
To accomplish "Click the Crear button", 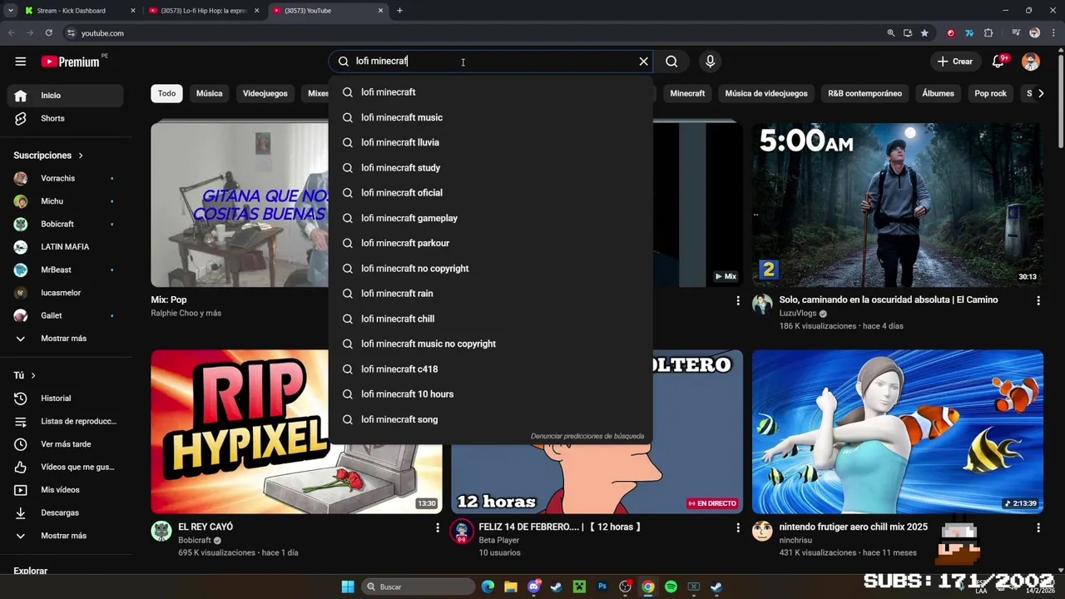I will click(954, 62).
